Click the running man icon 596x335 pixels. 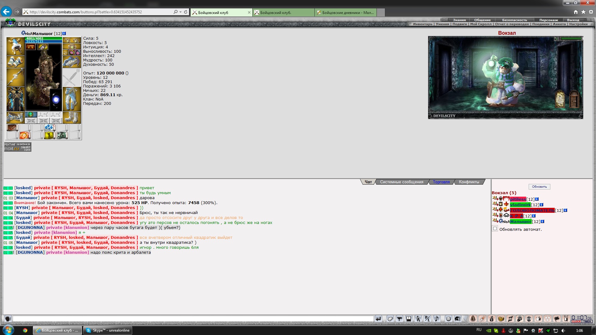click(x=418, y=319)
